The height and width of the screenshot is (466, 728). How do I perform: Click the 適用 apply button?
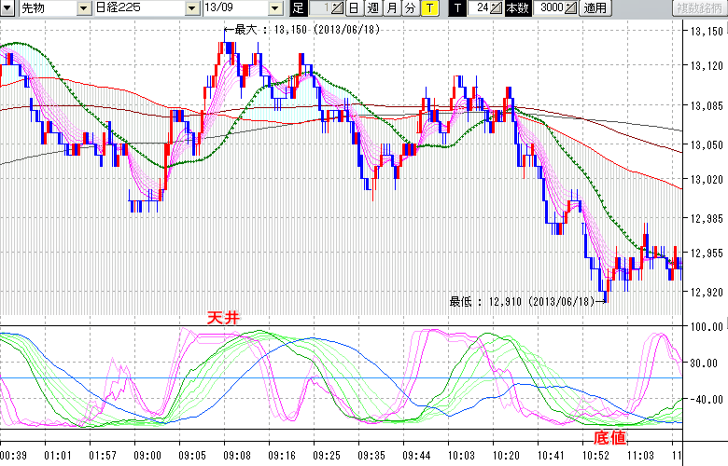tap(595, 8)
